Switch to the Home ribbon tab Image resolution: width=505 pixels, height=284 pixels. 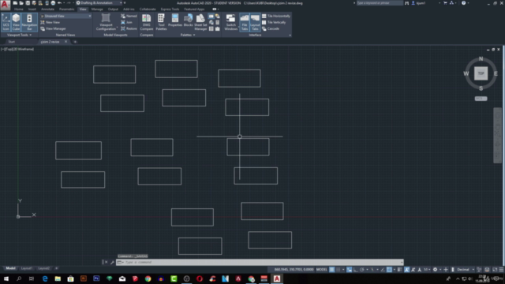click(19, 9)
